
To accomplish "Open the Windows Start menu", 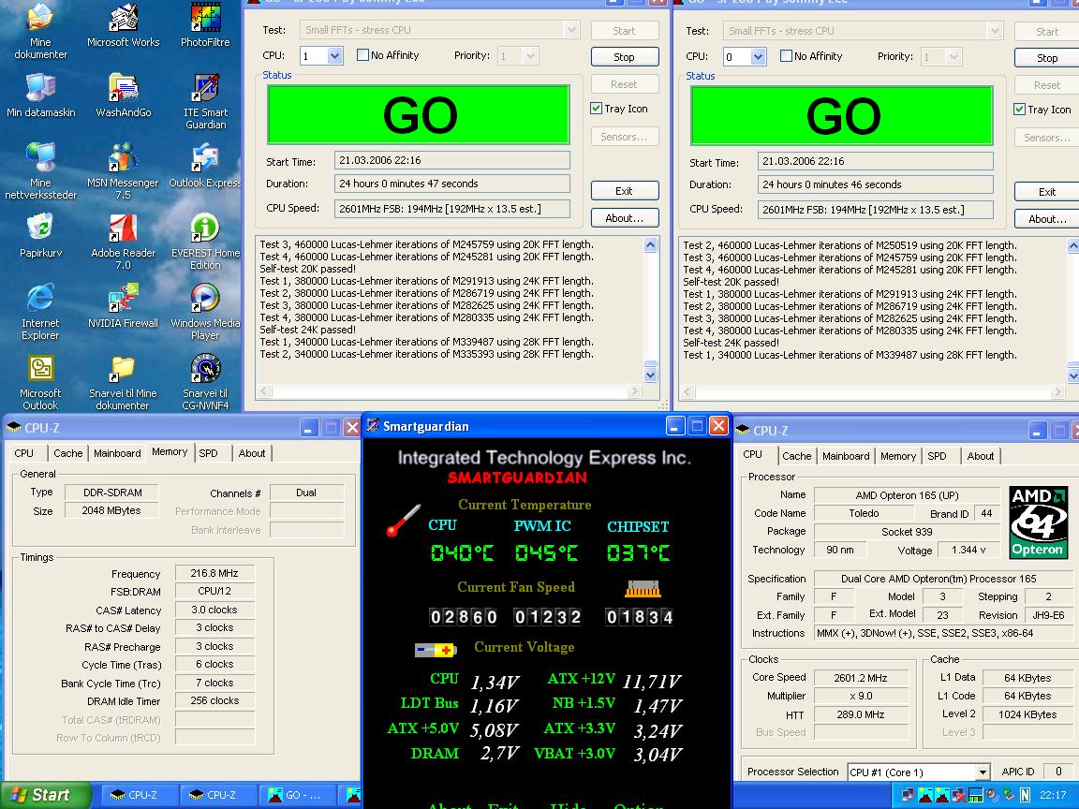I will click(x=43, y=795).
